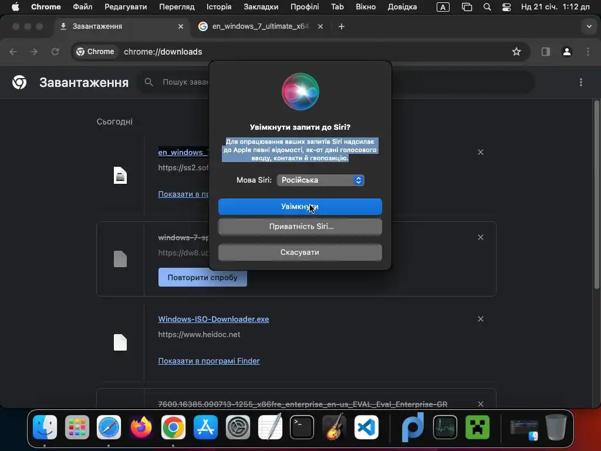Click the Siri orb icon in the dialog
This screenshot has height=451, width=601.
point(300,92)
